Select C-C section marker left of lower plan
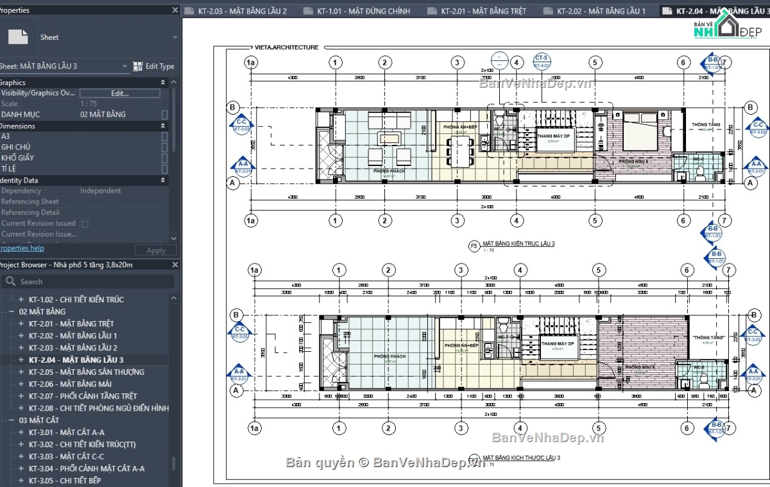This screenshot has height=487, width=770. (239, 333)
